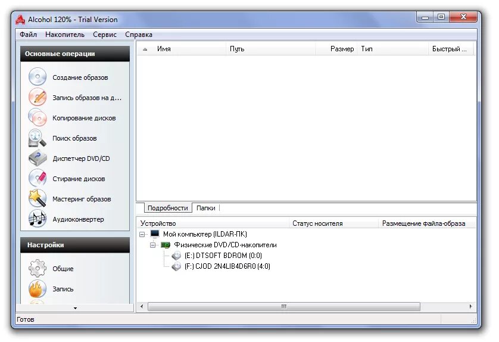Click the Физические DVD/CD-накопители board icon
Image resolution: width=499 pixels, height=342 pixels.
(x=166, y=245)
